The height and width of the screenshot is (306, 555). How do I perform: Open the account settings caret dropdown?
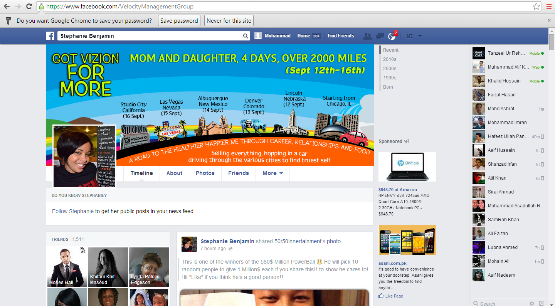[x=420, y=36]
